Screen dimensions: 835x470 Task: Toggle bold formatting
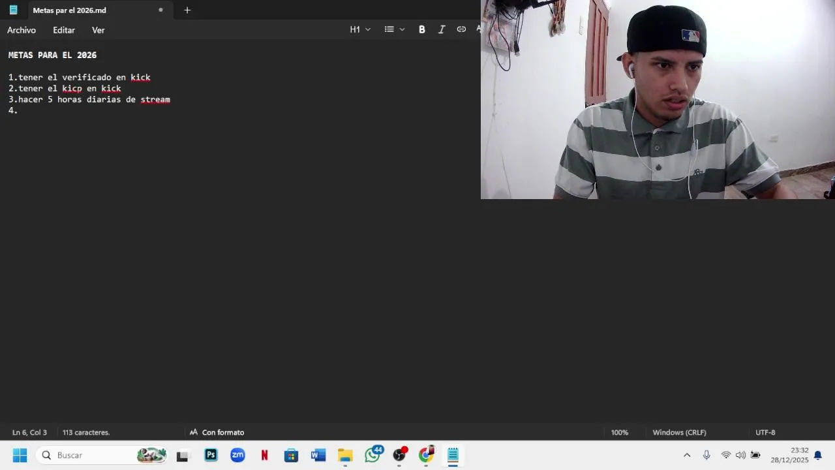[422, 29]
